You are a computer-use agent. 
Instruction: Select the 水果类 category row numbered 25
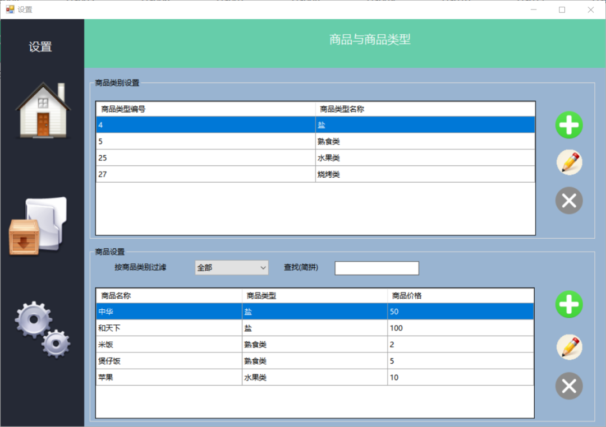tap(315, 158)
